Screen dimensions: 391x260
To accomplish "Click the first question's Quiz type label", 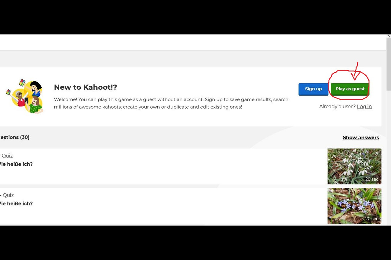I will (6, 156).
